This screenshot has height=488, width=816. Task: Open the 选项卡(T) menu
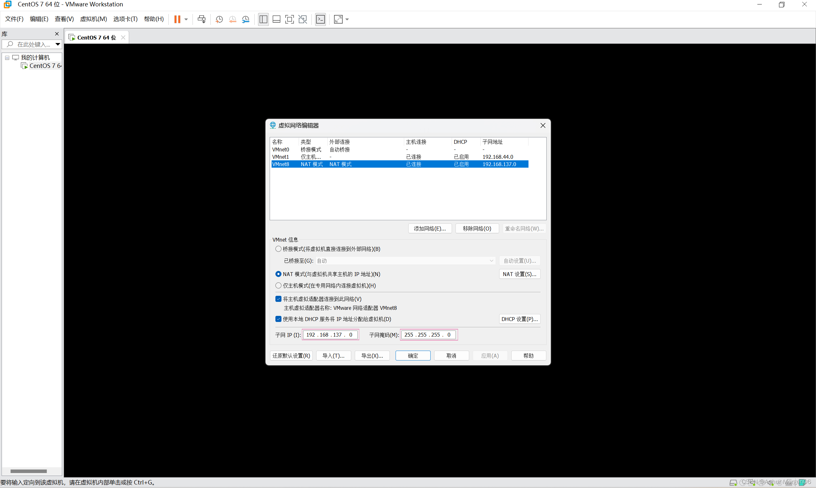pyautogui.click(x=125, y=19)
